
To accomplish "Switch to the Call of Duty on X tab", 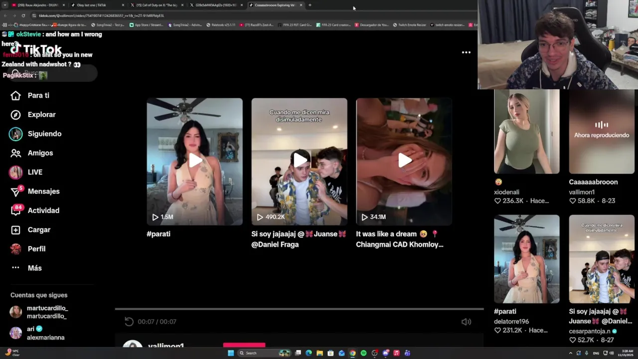I will 156,5.
